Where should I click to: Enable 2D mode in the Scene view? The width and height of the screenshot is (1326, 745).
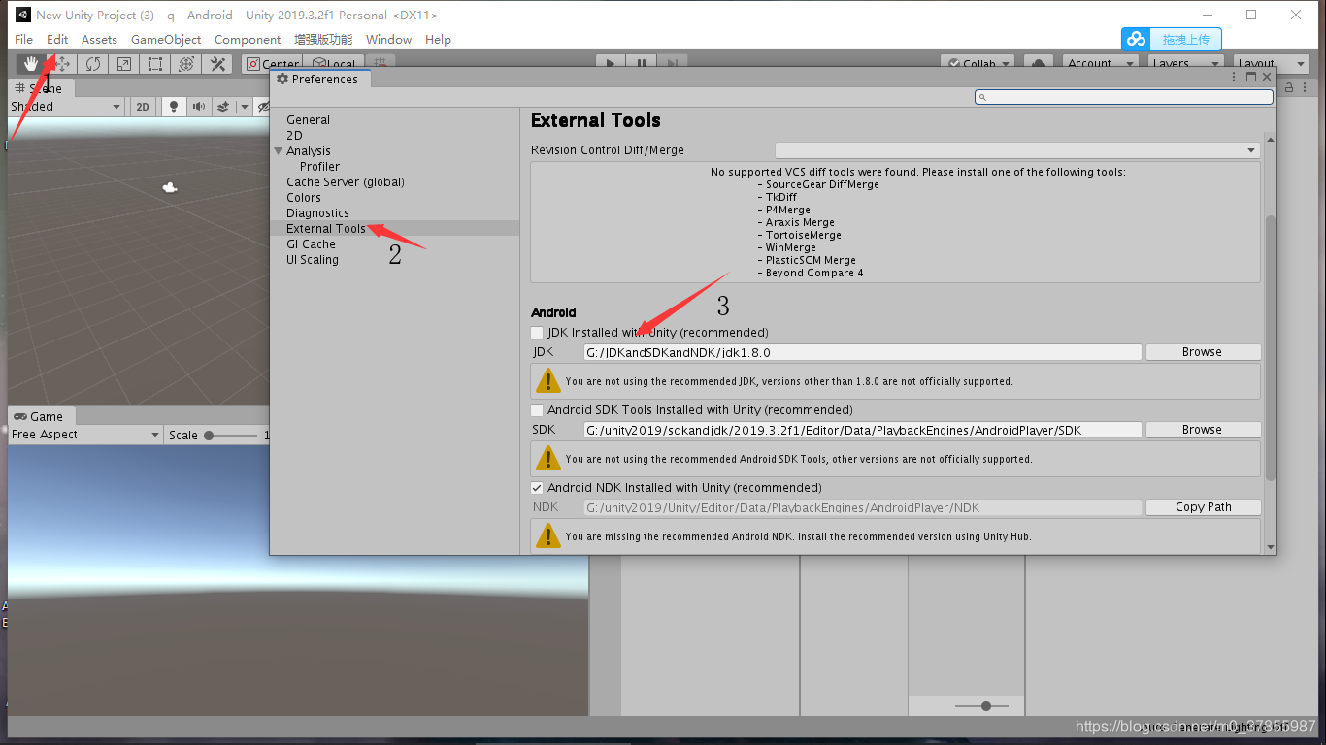[x=142, y=107]
